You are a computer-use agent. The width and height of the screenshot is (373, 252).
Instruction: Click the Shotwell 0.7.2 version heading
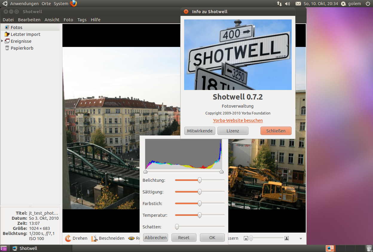[238, 97]
